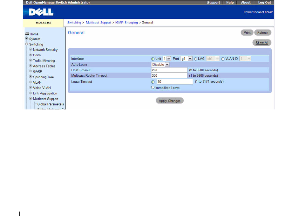Click the Print button

click(x=247, y=32)
